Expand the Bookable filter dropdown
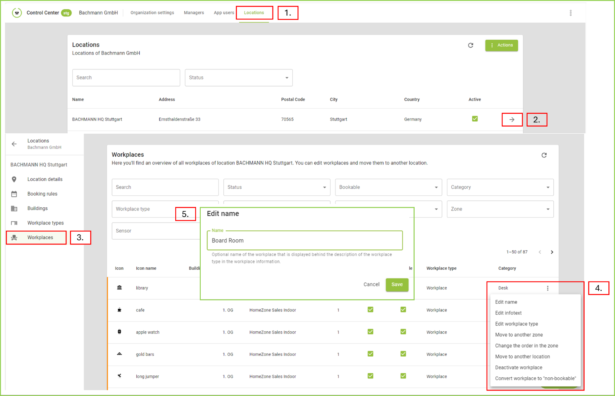615x396 pixels. tap(388, 187)
